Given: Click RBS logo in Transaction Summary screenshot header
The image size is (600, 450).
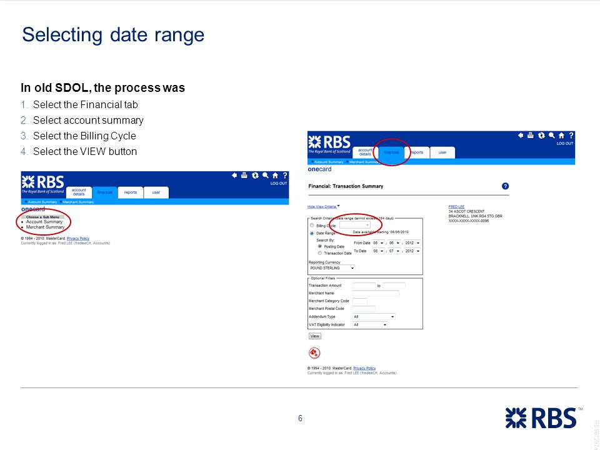Looking at the screenshot, I should tap(329, 144).
